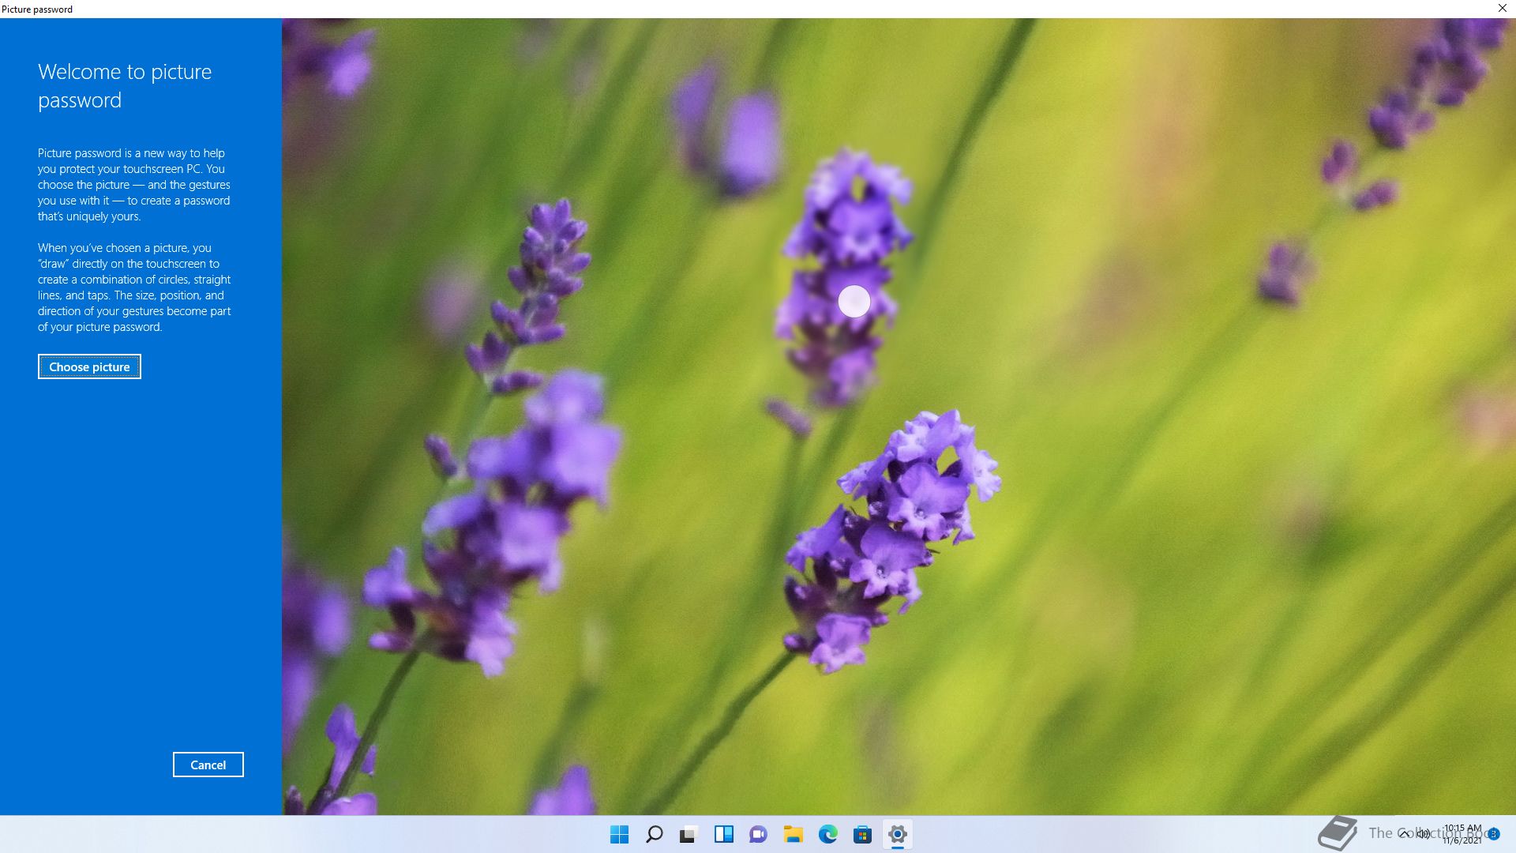
Task: Click the white circle on the flower
Action: pos(854,302)
